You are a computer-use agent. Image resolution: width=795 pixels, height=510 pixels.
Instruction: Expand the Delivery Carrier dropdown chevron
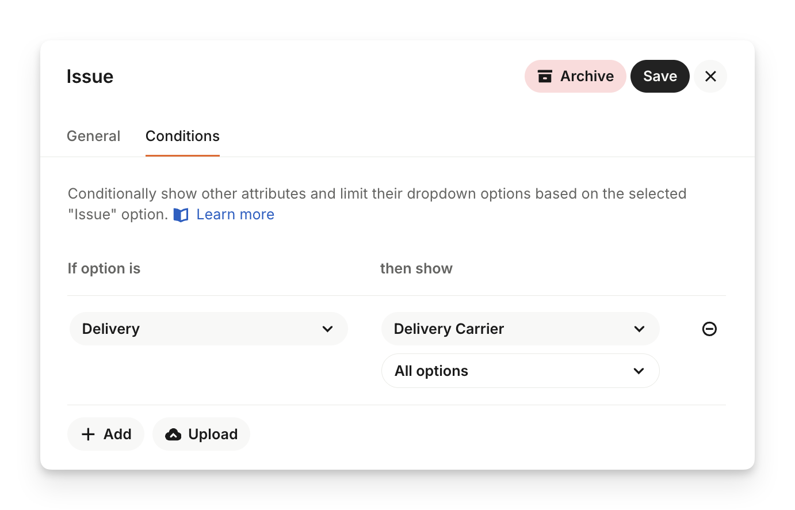[639, 329]
